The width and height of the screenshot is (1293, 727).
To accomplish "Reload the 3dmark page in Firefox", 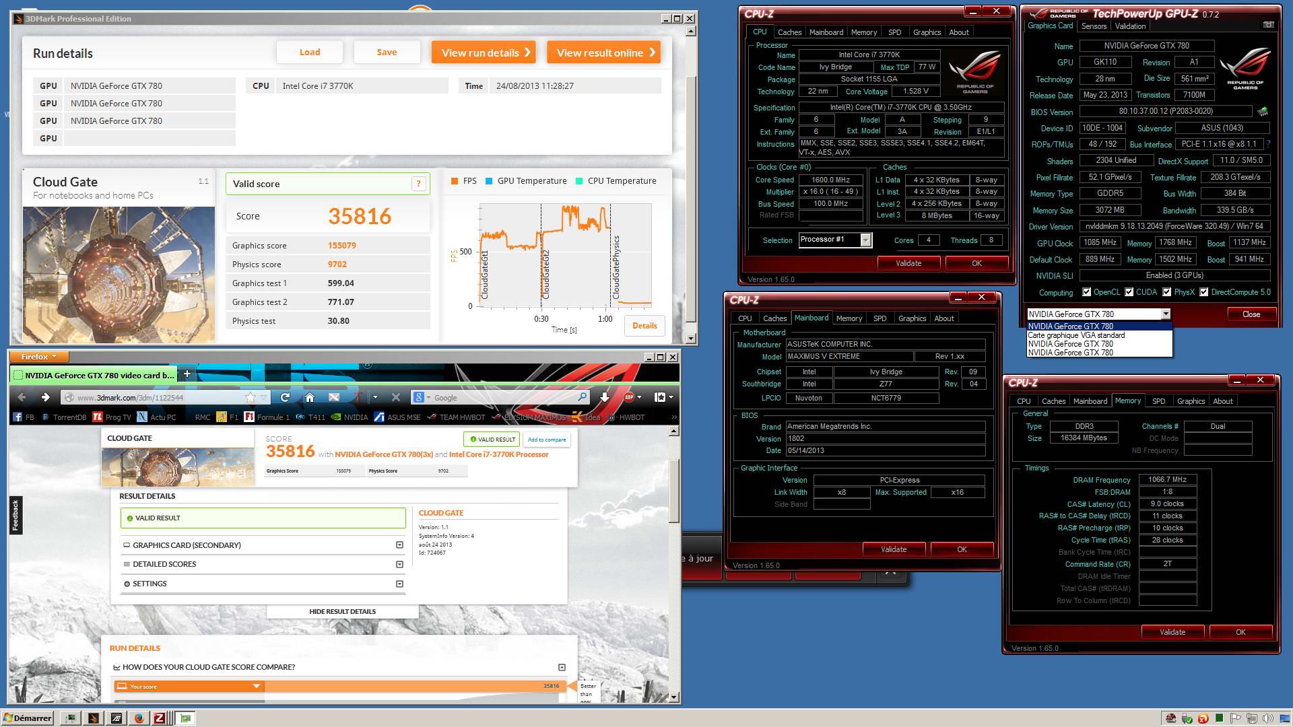I will pyautogui.click(x=285, y=397).
